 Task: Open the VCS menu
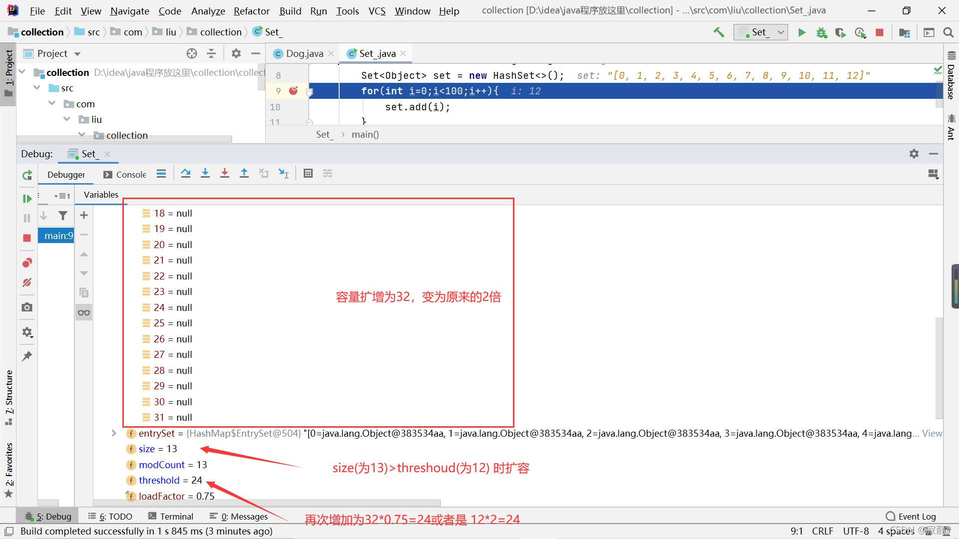(x=377, y=10)
